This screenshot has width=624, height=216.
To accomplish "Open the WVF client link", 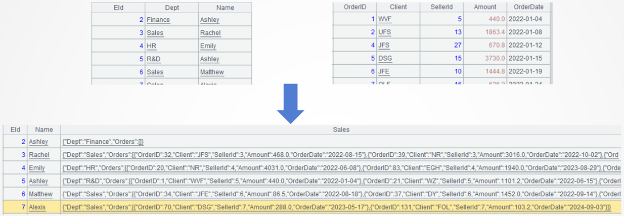I will click(x=385, y=19).
